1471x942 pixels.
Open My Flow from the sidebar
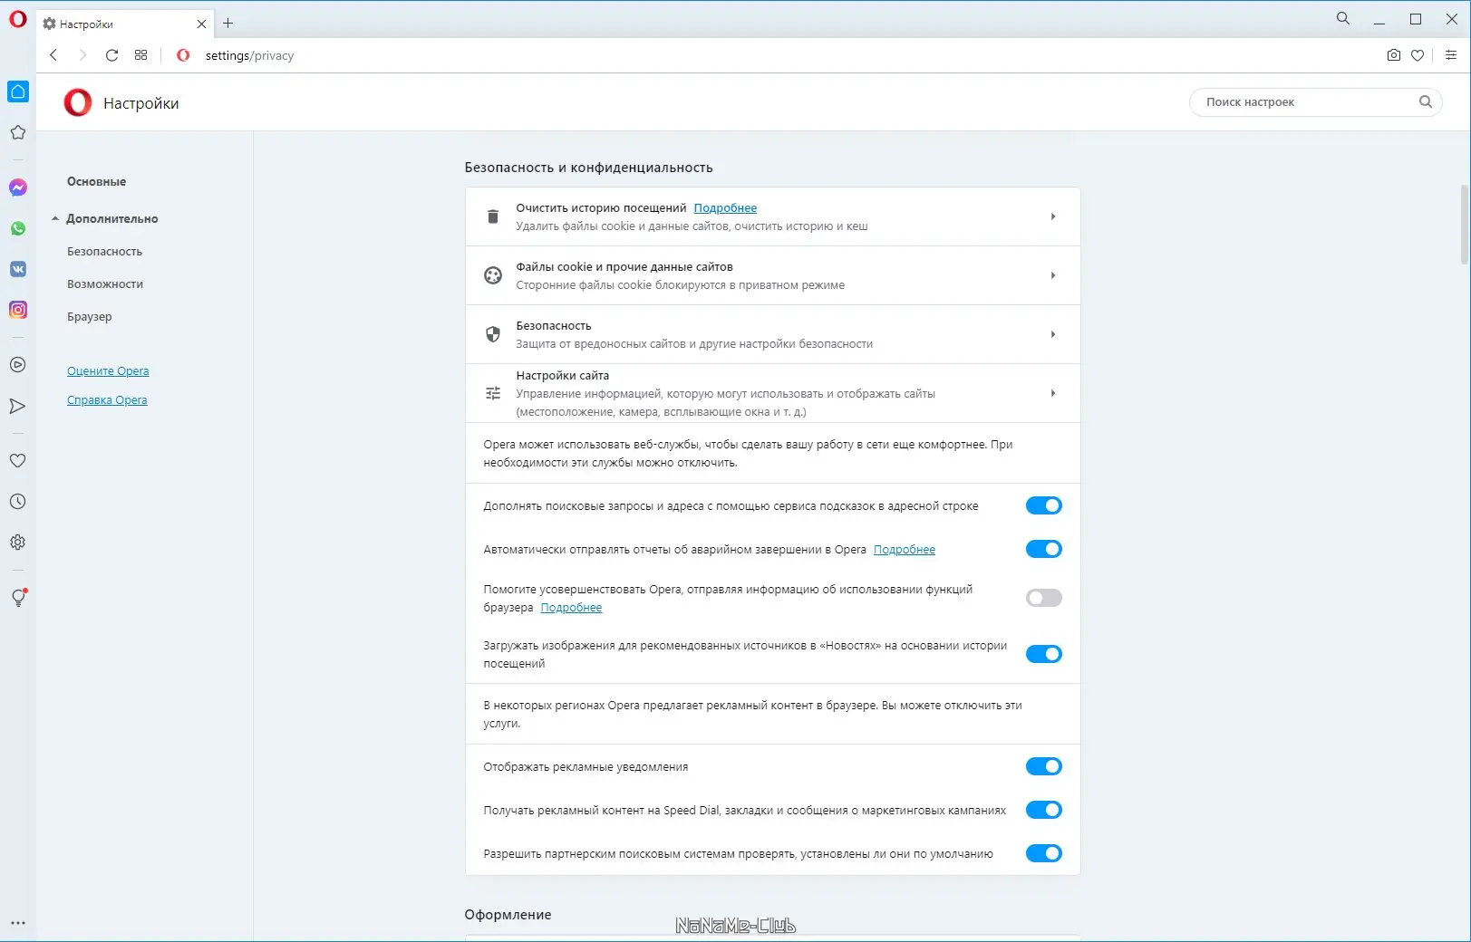18,406
